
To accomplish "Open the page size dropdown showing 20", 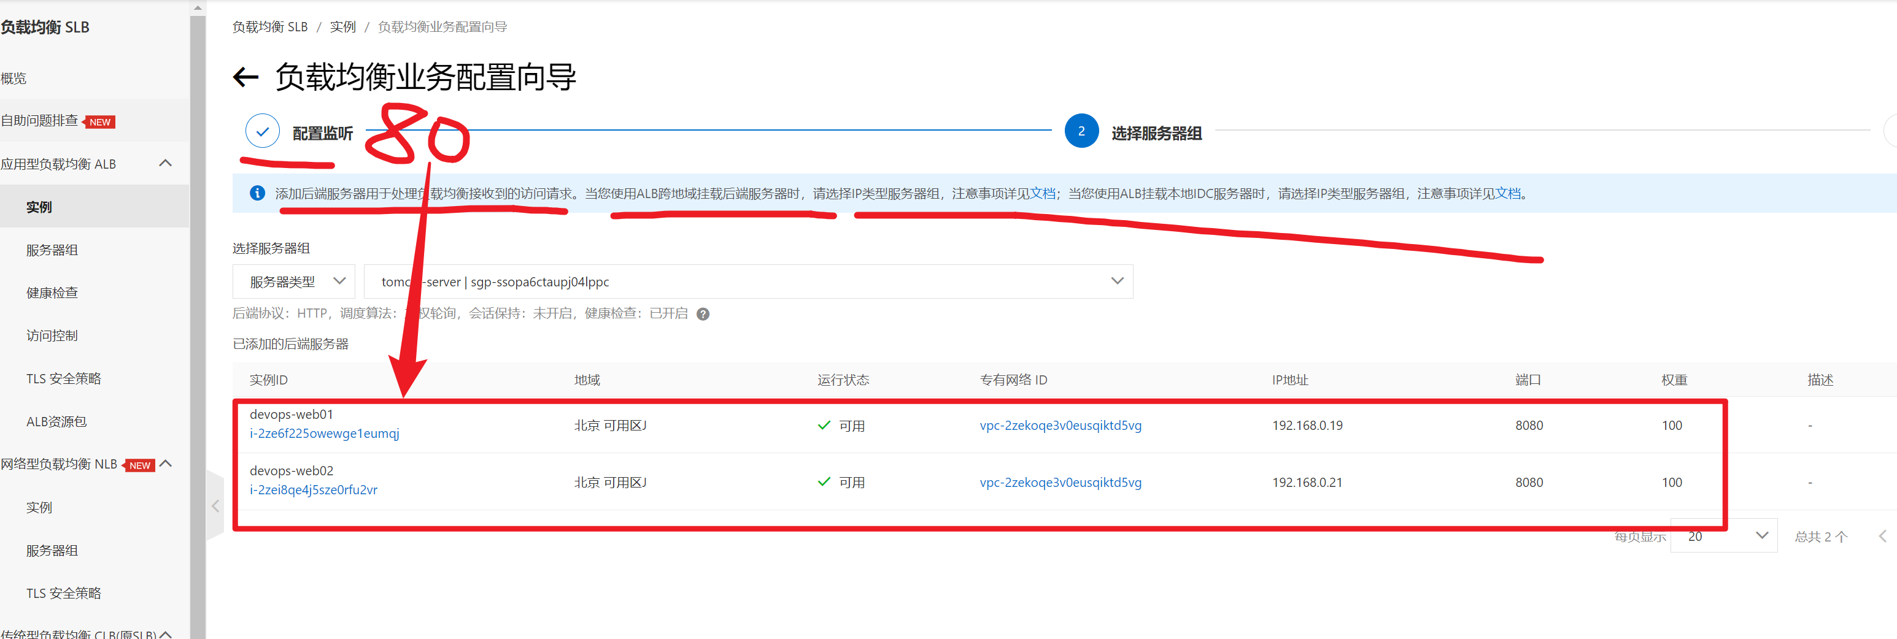I will [x=1724, y=537].
